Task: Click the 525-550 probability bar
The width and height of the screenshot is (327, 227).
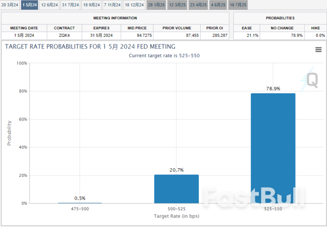Action: (273, 148)
